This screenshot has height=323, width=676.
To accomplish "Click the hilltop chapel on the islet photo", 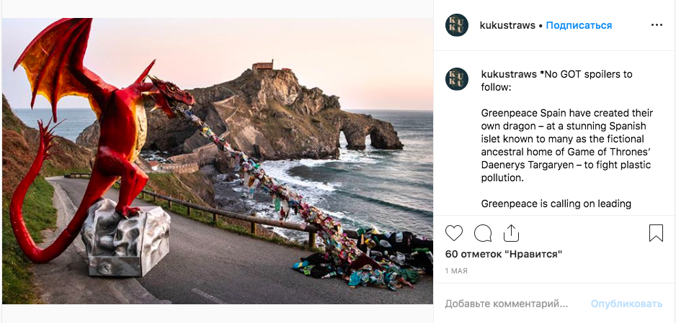I will pos(263,65).
